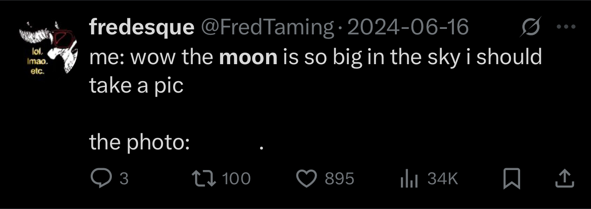Click the share upload arrow icon
591x209 pixels.
564,179
